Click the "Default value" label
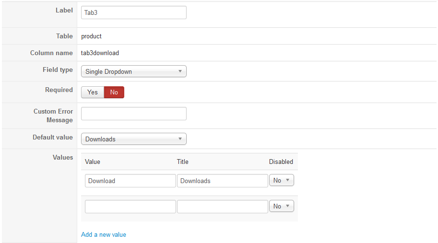 click(53, 137)
